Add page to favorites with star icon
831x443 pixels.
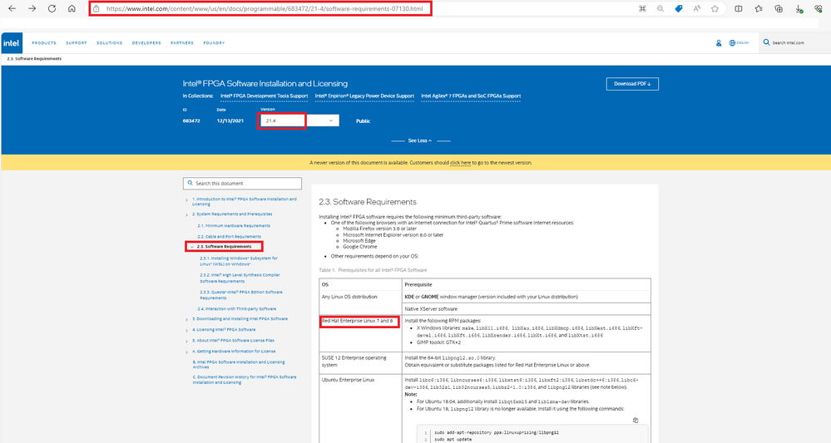point(715,8)
